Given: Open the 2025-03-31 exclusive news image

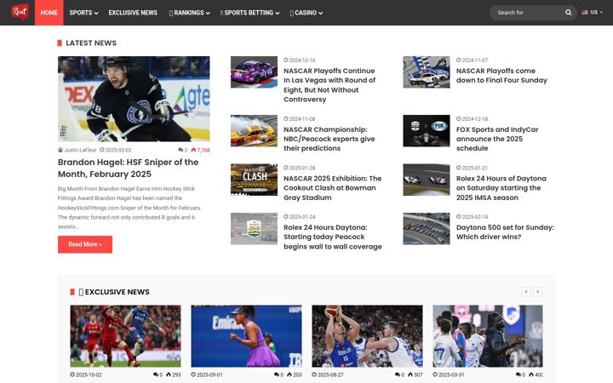Looking at the screenshot, I should (488, 336).
